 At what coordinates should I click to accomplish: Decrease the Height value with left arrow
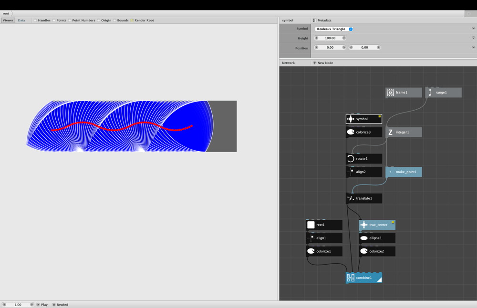click(x=316, y=38)
